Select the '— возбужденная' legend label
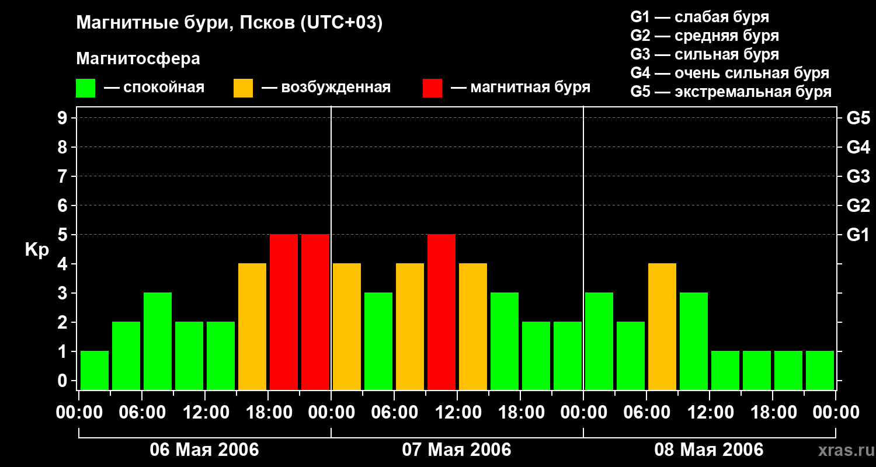 tap(326, 88)
